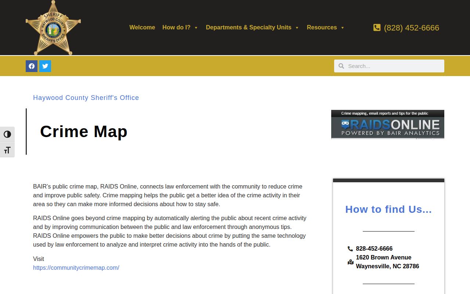
Task: Click the word "Visit" above the link
Action: click(x=39, y=259)
